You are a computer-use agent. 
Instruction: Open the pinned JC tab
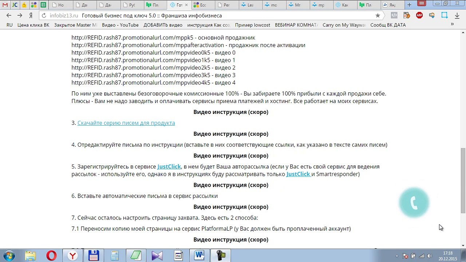15,5
